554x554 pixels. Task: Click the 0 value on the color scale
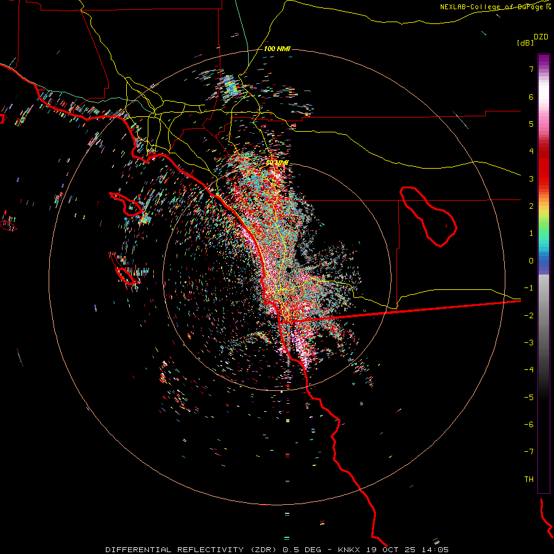[x=531, y=261]
